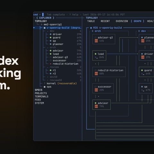The width and height of the screenshot is (154, 154).
Task: Click orange agent icon in driver graph node
Action: tap(143, 57)
